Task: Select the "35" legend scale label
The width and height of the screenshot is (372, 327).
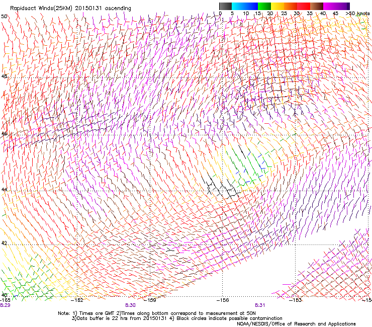Action: 310,14
